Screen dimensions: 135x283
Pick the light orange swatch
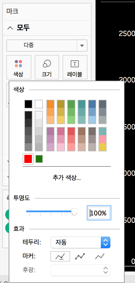coord(50,120)
